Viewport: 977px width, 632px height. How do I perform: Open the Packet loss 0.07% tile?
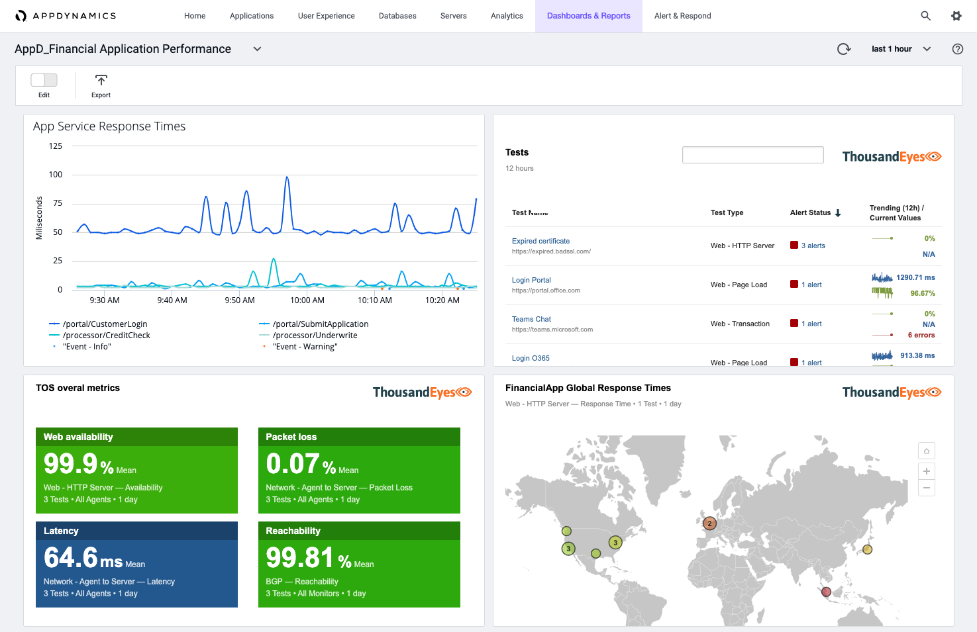tap(359, 471)
